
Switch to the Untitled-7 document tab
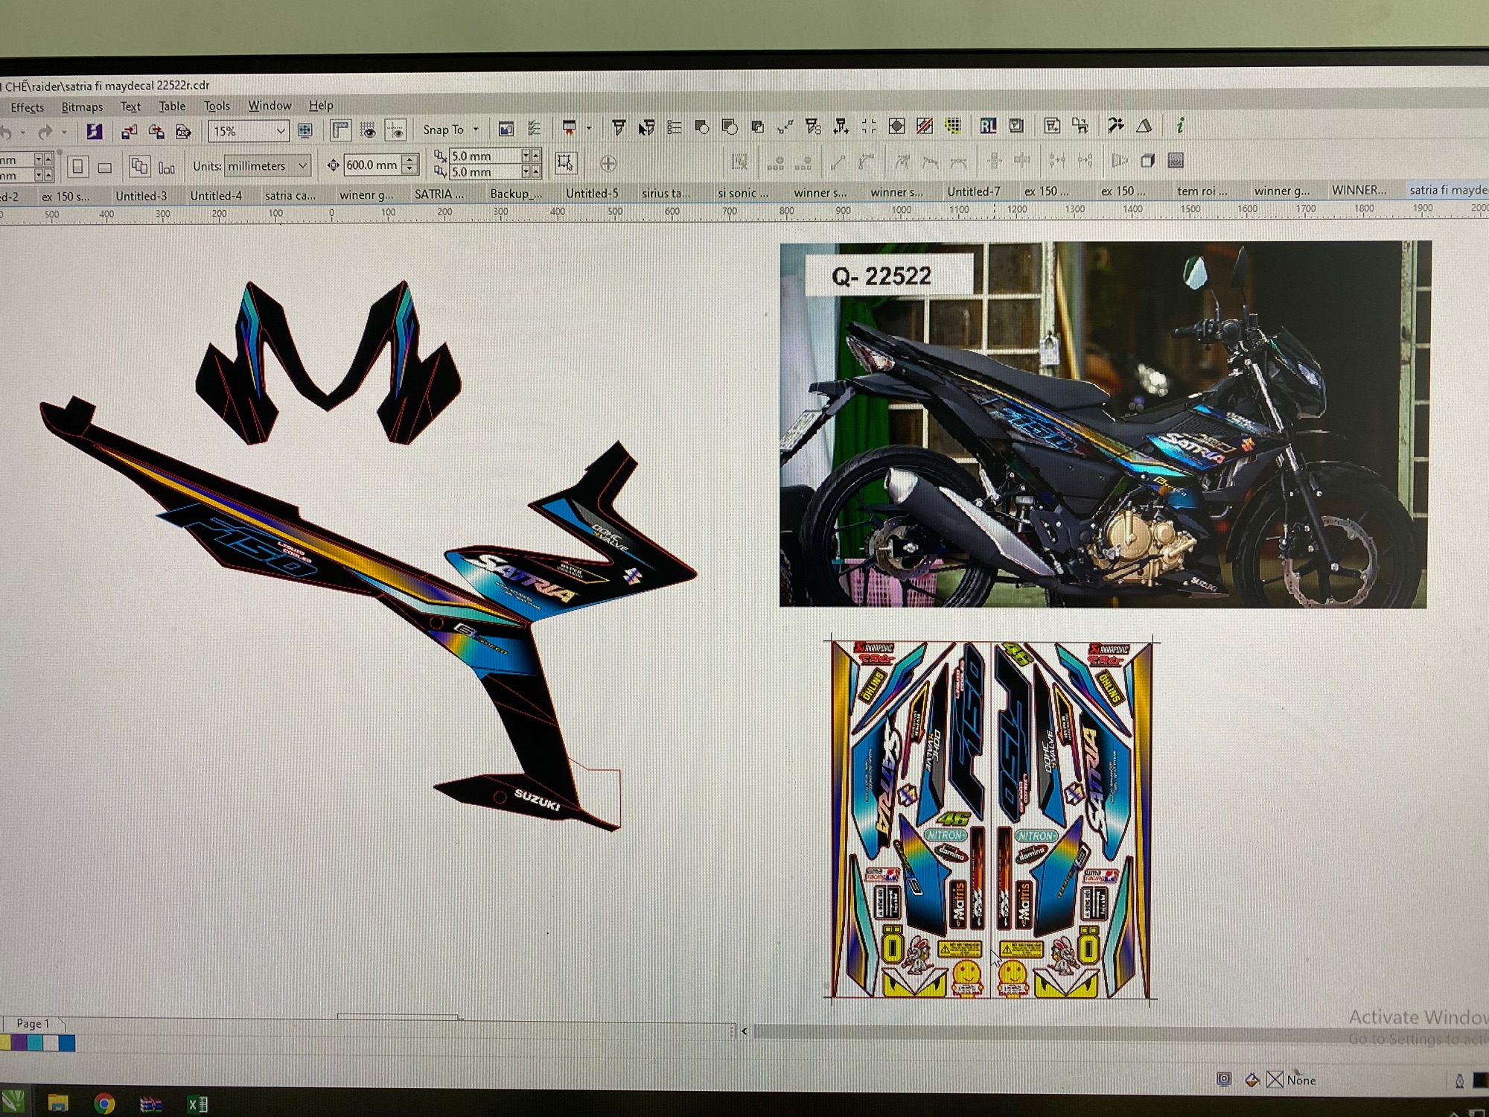point(974,191)
